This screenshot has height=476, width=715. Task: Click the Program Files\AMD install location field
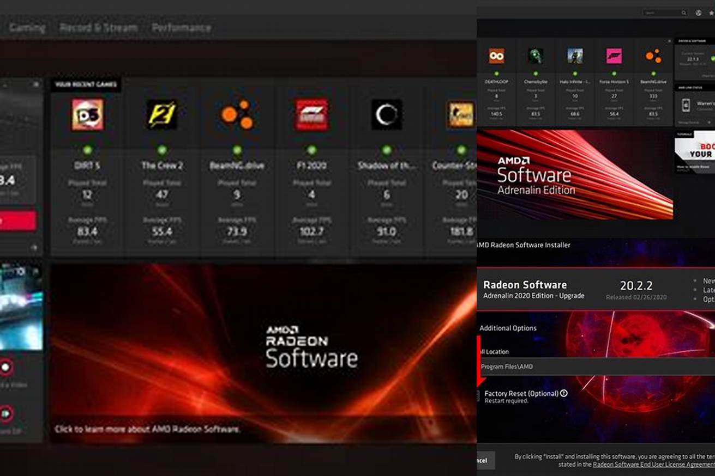[596, 367]
